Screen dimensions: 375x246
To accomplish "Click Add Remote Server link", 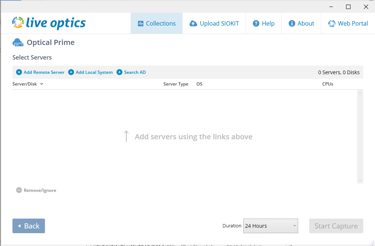I will point(44,72).
